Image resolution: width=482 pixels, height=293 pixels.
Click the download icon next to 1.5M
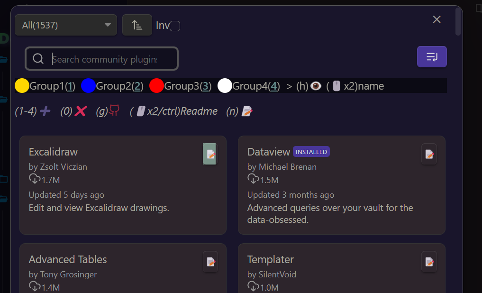(x=253, y=179)
